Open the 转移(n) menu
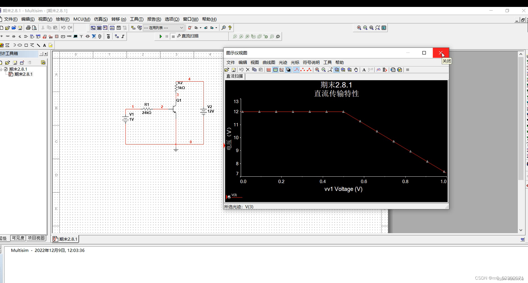 coord(119,19)
